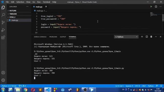This screenshot has height=92, width=164.
Task: Select the main.py editor tab
Action: [x=39, y=7]
